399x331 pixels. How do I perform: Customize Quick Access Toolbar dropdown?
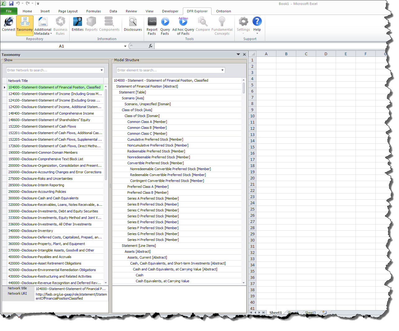click(38, 4)
